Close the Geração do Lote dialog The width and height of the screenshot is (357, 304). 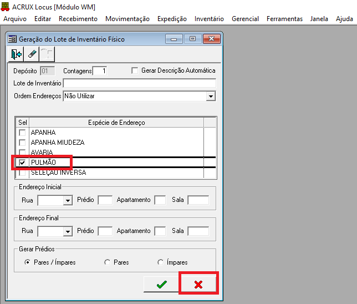coord(212,39)
